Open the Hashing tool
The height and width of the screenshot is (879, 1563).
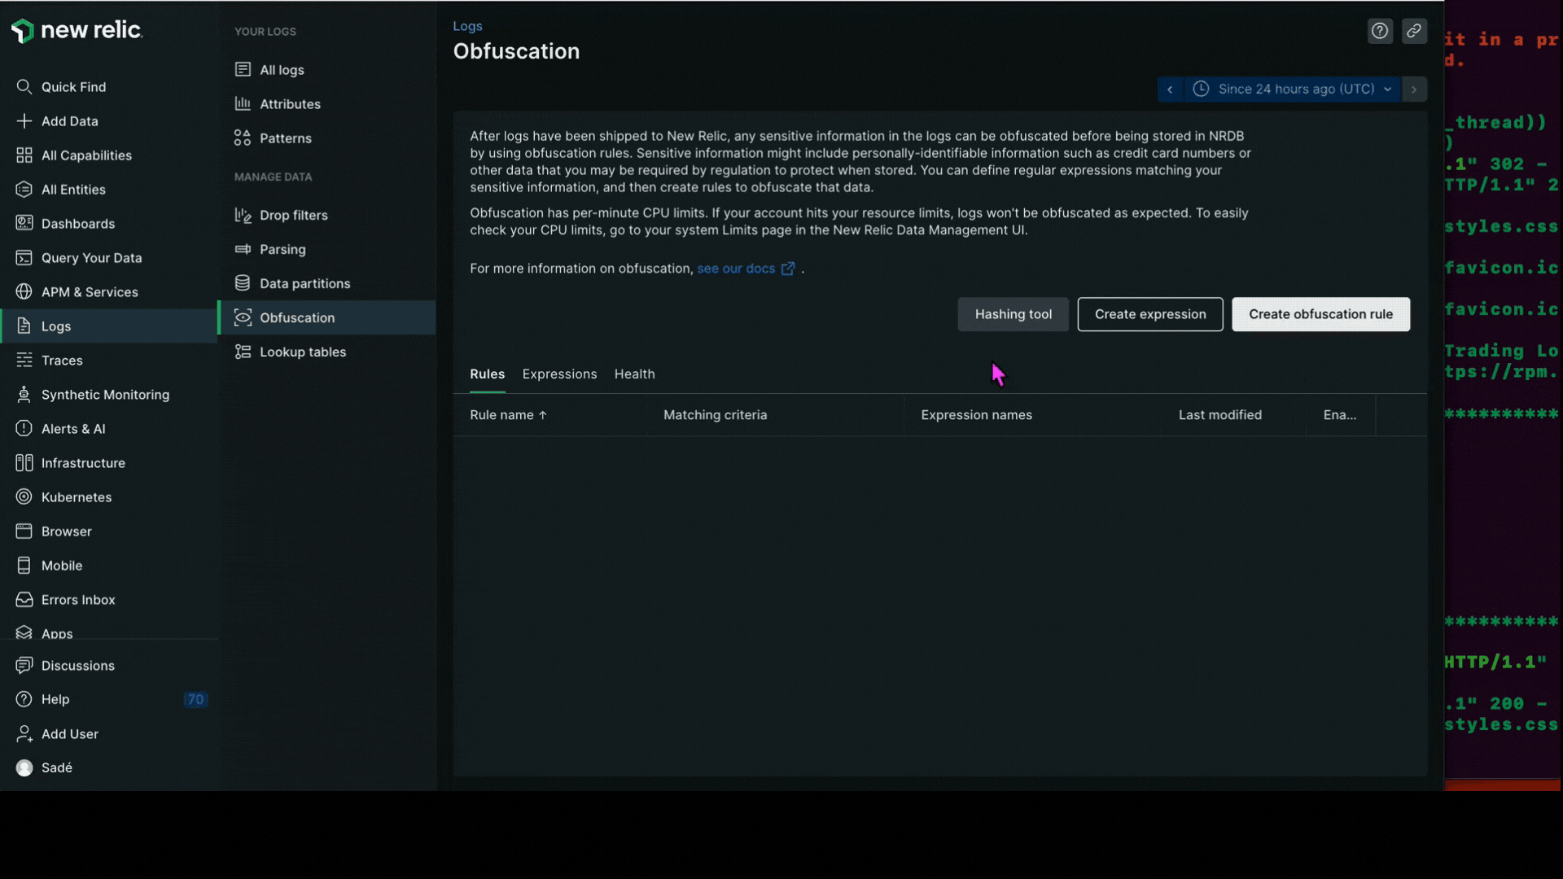(x=1013, y=314)
